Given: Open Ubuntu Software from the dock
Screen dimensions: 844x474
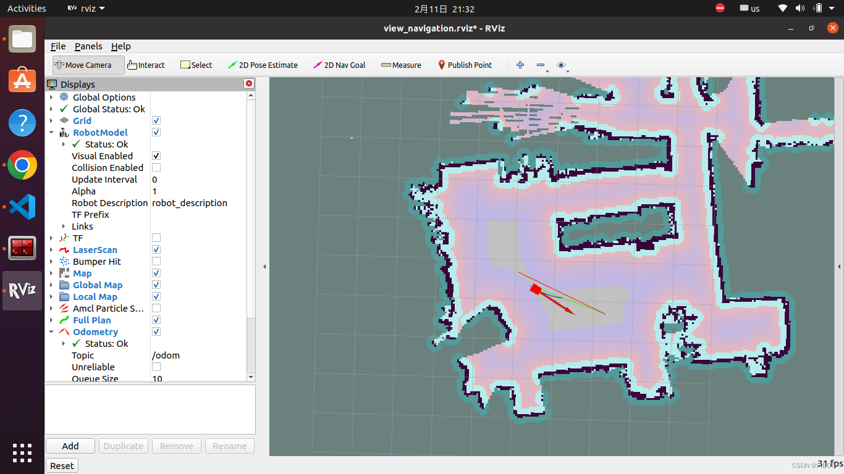Looking at the screenshot, I should click(22, 81).
